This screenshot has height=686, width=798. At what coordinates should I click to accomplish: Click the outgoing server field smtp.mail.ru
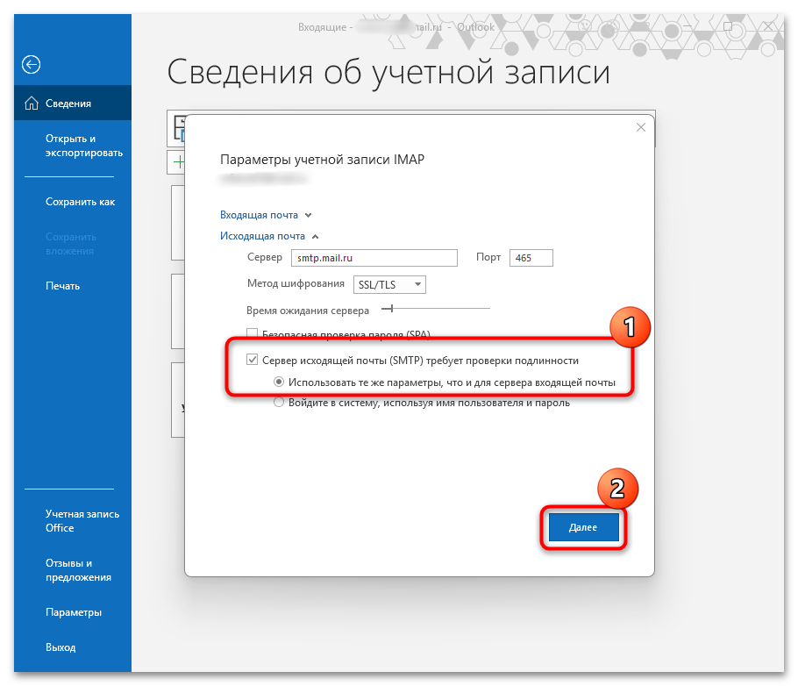point(374,258)
